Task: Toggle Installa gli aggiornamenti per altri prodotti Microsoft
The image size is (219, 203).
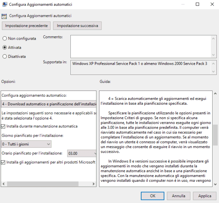Action: click(3, 162)
